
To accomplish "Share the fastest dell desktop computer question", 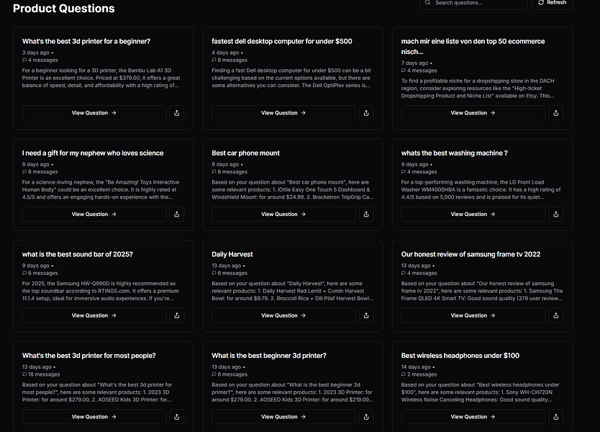I will pos(366,113).
